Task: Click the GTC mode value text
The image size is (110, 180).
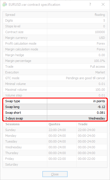Action: tap(86, 78)
